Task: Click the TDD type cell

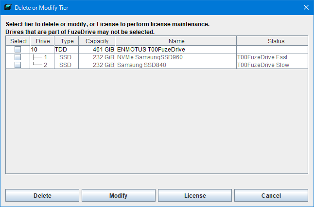Action: tap(67, 50)
